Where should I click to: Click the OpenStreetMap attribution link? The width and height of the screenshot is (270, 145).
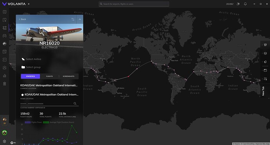pyautogui.click(x=248, y=144)
